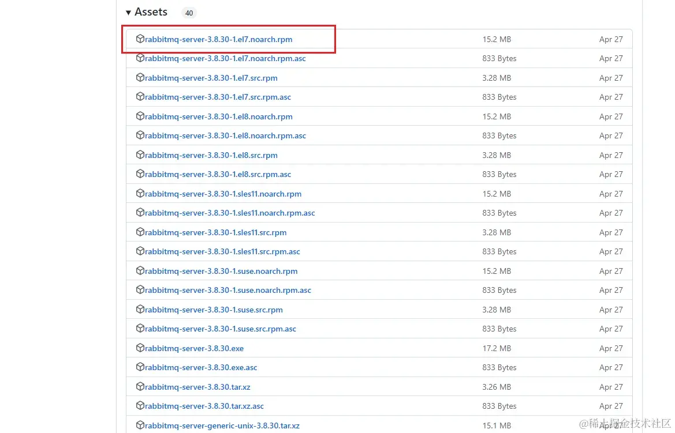Viewport: 675px width, 433px height.
Task: Download rabbitmq-server-3.8.30.exe installer
Action: pyautogui.click(x=194, y=348)
